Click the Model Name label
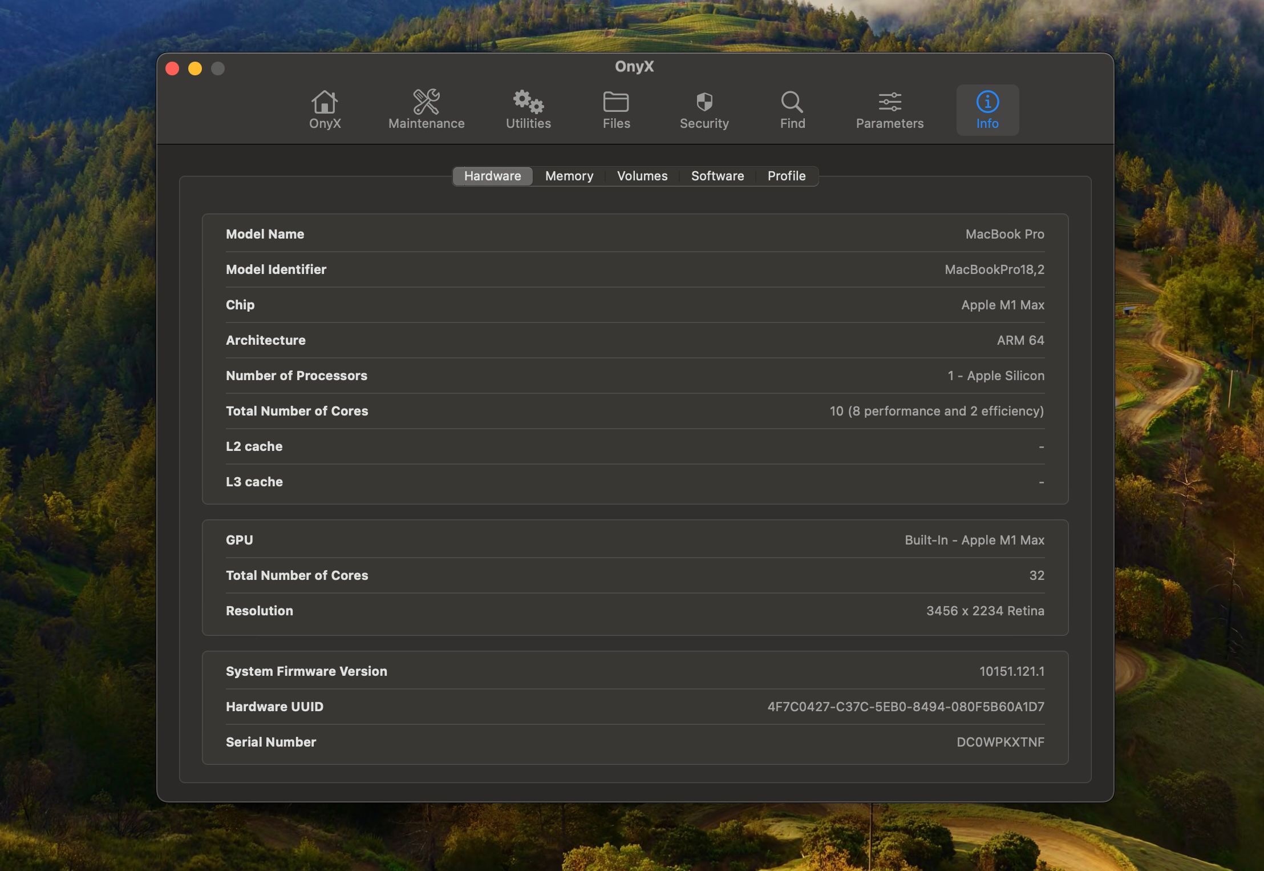This screenshot has width=1264, height=871. (265, 234)
